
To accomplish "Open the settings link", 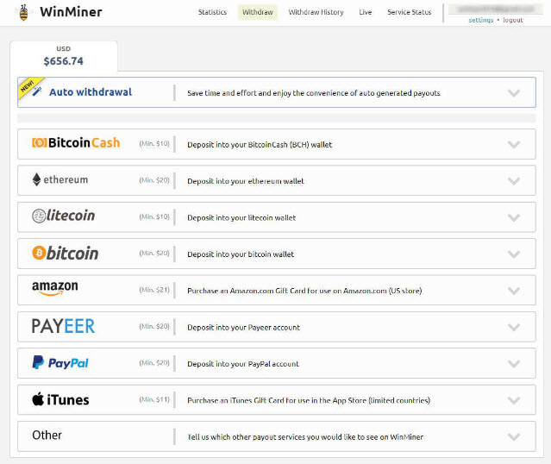I will point(480,20).
